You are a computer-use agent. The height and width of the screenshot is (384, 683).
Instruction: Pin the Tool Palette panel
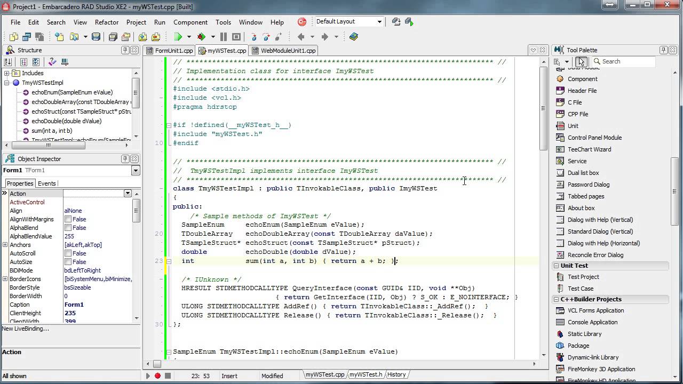click(663, 50)
